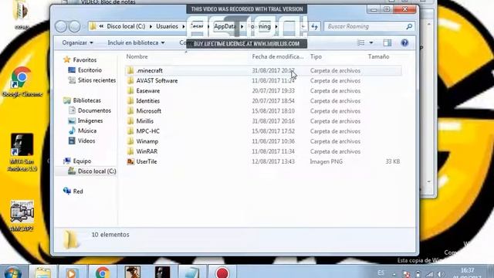The image size is (494, 278).
Task: Expand the arrow after Usuarios breadcrumb
Action: click(x=184, y=26)
